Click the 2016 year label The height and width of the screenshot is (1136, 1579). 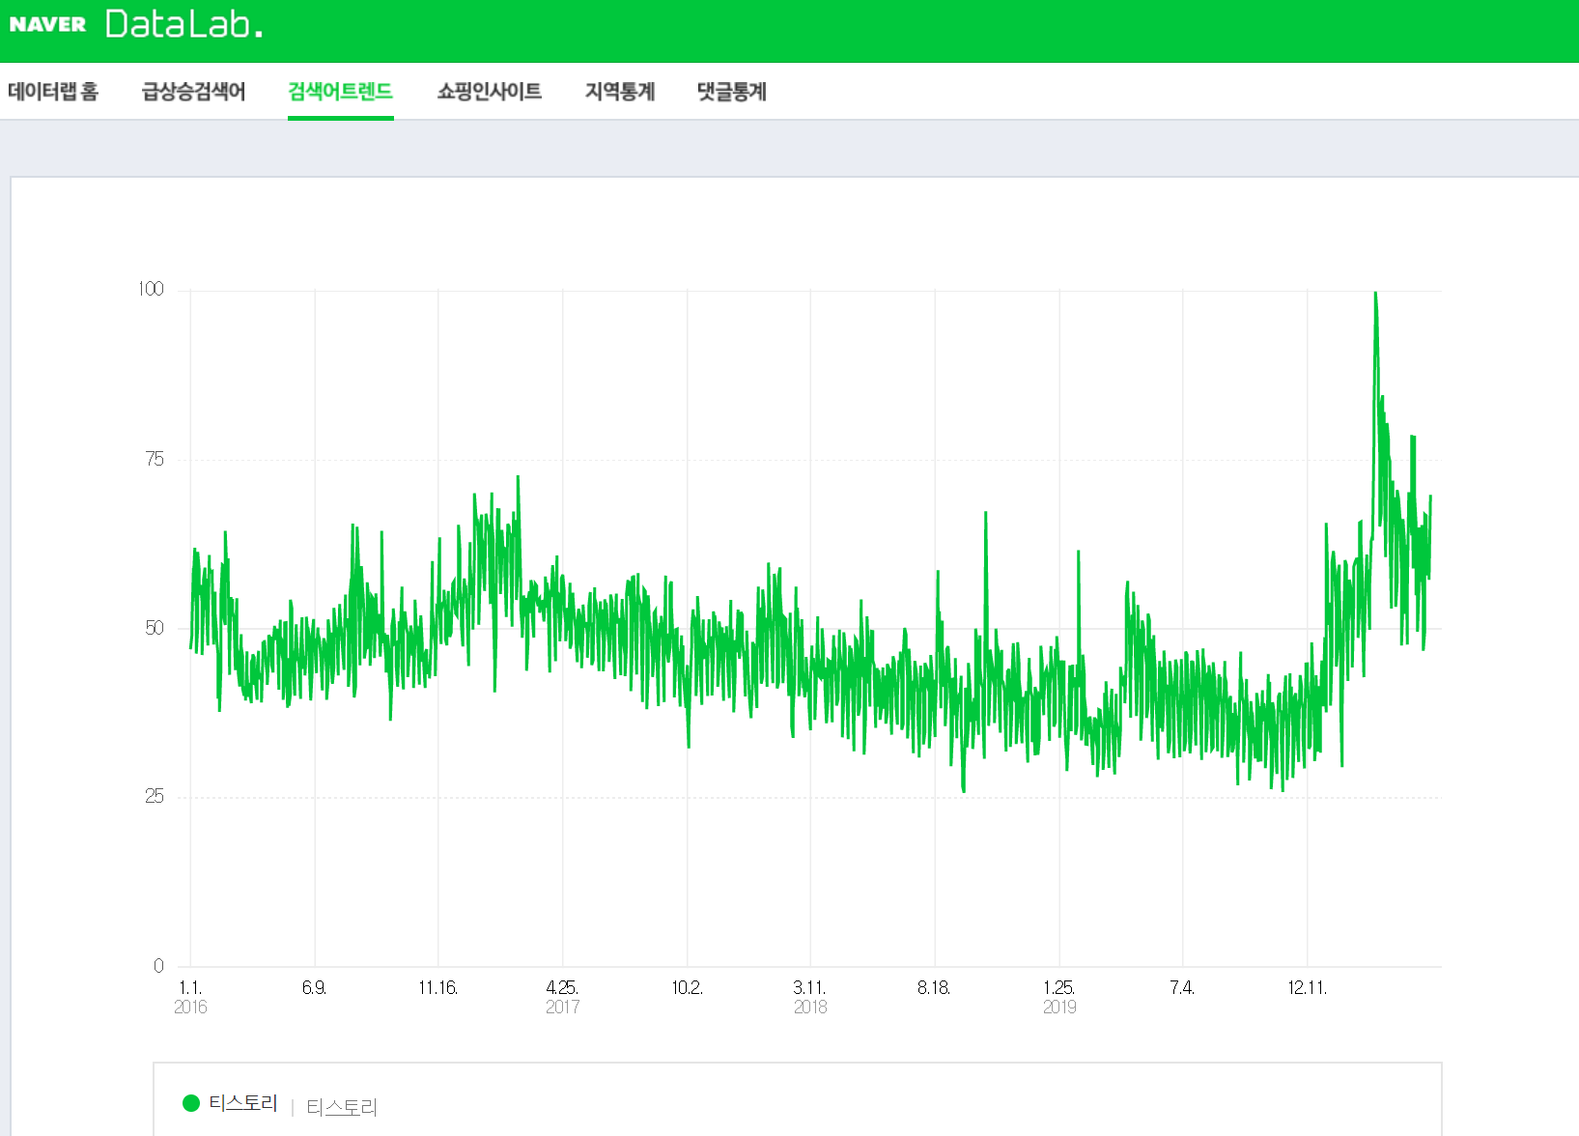pos(190,1007)
